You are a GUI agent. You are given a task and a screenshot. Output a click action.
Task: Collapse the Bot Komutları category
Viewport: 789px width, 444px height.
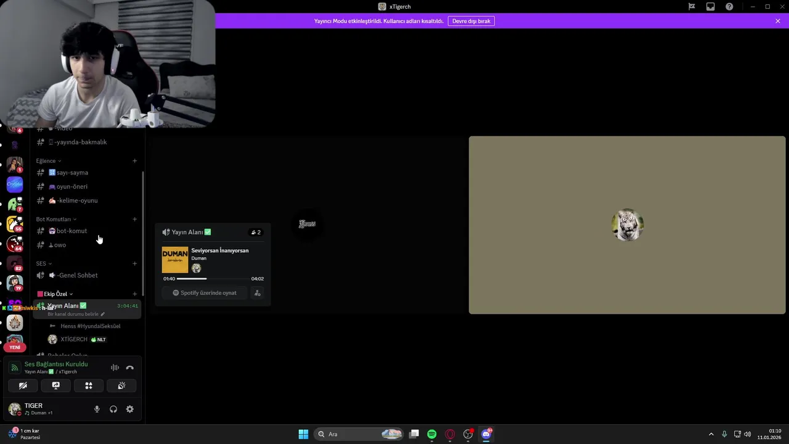56,219
